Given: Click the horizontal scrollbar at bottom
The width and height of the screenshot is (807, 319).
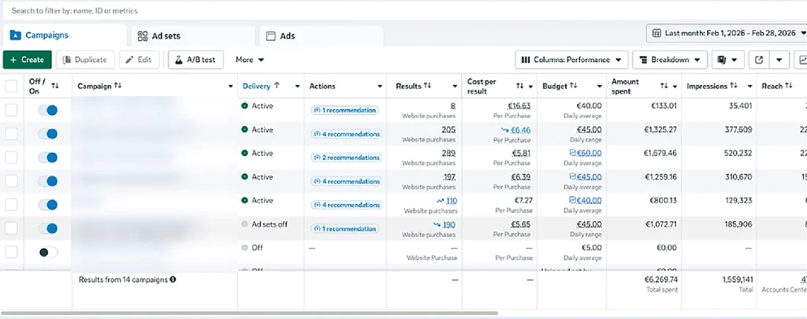Looking at the screenshot, I should click(250, 313).
